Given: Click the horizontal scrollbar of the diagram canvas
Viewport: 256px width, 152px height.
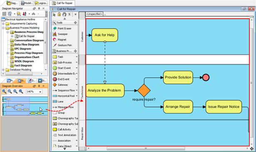Looking at the screenshot, I should 146,148.
